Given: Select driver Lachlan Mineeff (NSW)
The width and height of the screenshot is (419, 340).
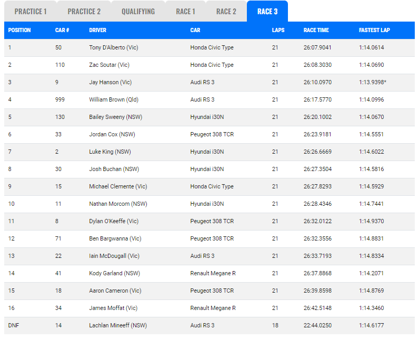Looking at the screenshot, I should (118, 325).
